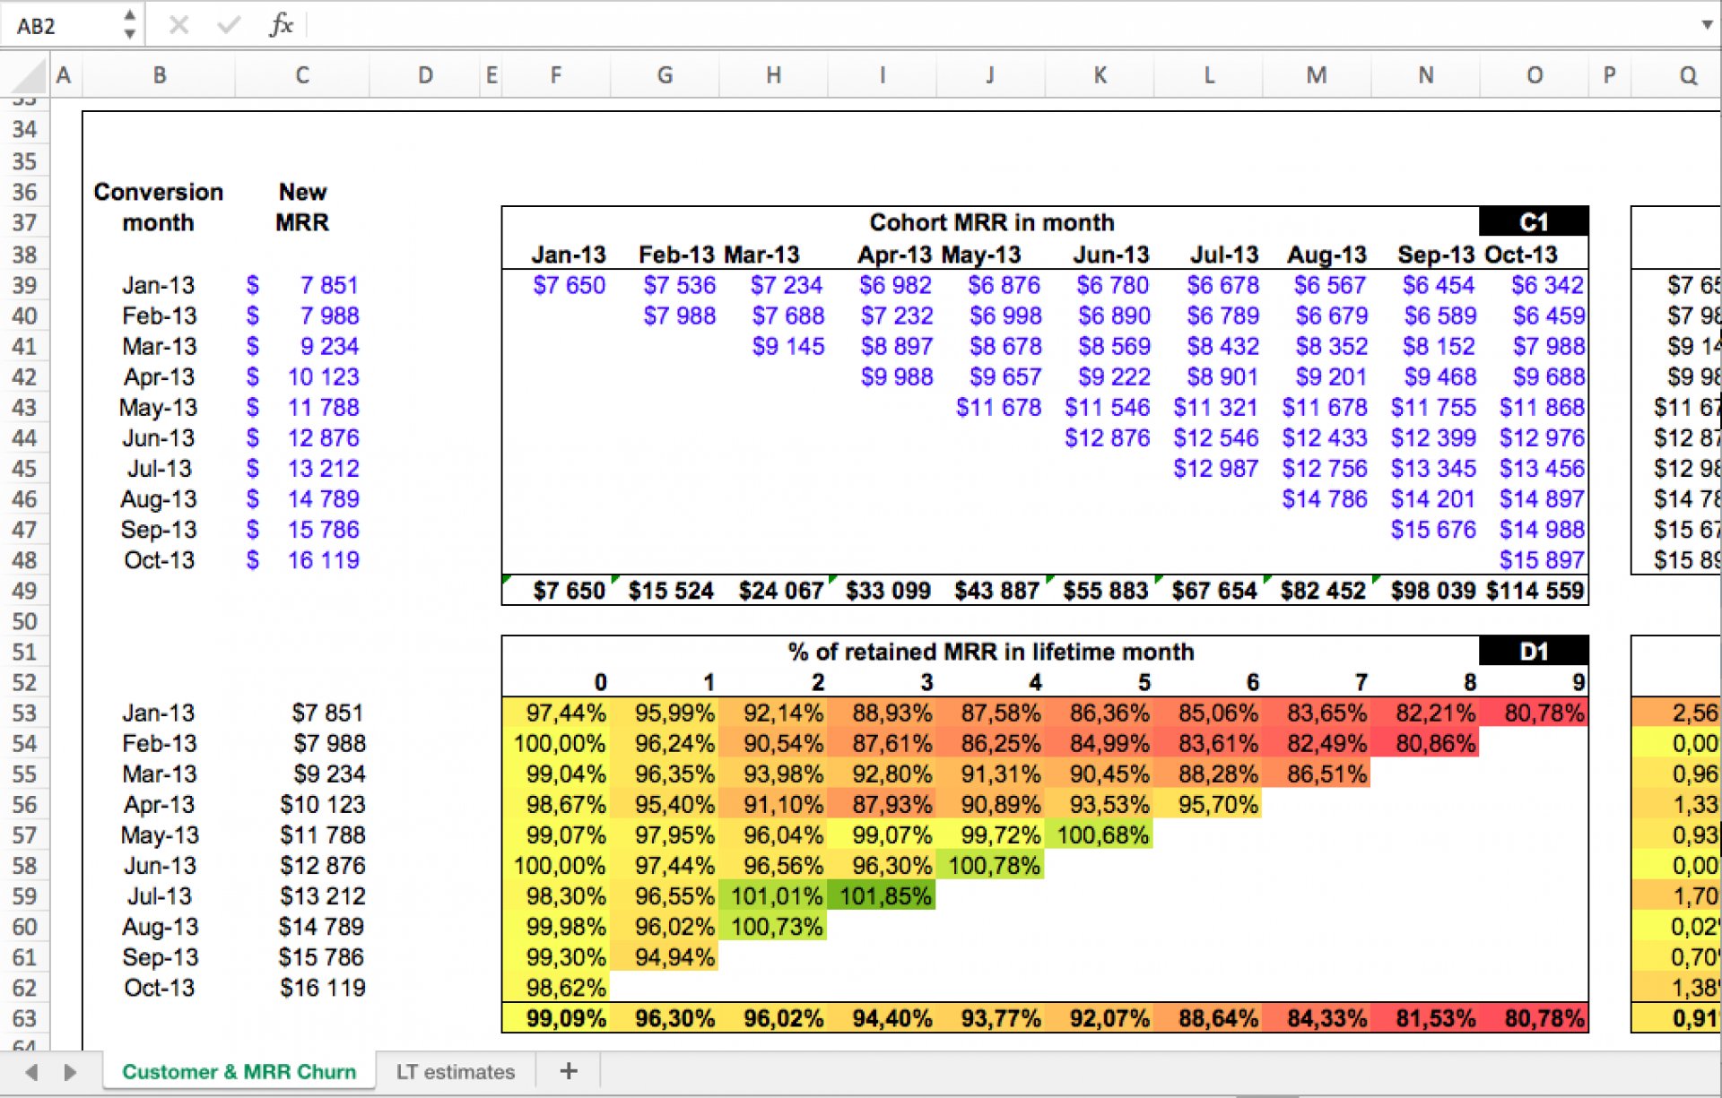Select column K header
The height and width of the screenshot is (1098, 1722).
click(1100, 75)
